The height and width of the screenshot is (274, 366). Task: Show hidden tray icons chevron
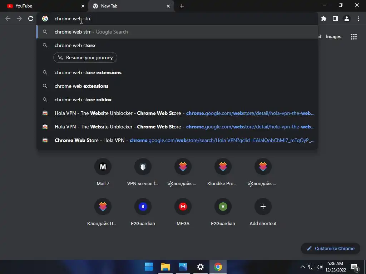[302, 267]
